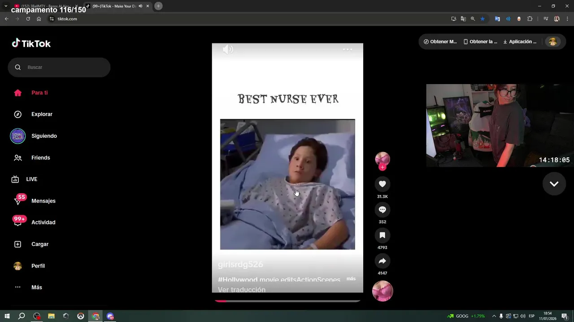Show hidden system tray icons
Screen dimensions: 574x322
point(494,316)
